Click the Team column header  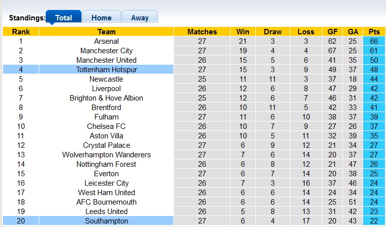[x=106, y=32]
